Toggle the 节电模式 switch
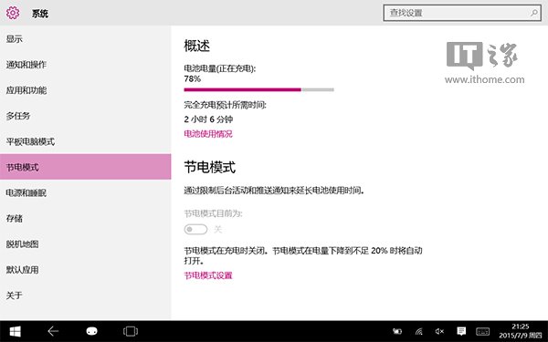The image size is (548, 342). pyautogui.click(x=195, y=229)
